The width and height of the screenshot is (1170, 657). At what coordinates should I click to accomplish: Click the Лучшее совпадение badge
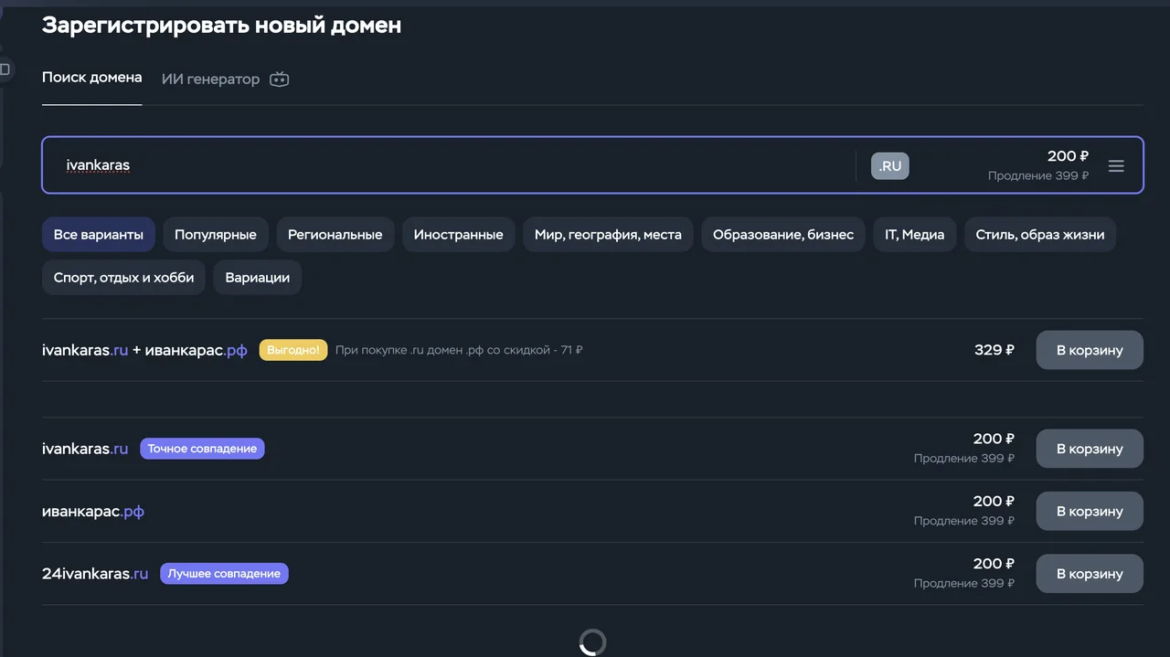point(224,574)
